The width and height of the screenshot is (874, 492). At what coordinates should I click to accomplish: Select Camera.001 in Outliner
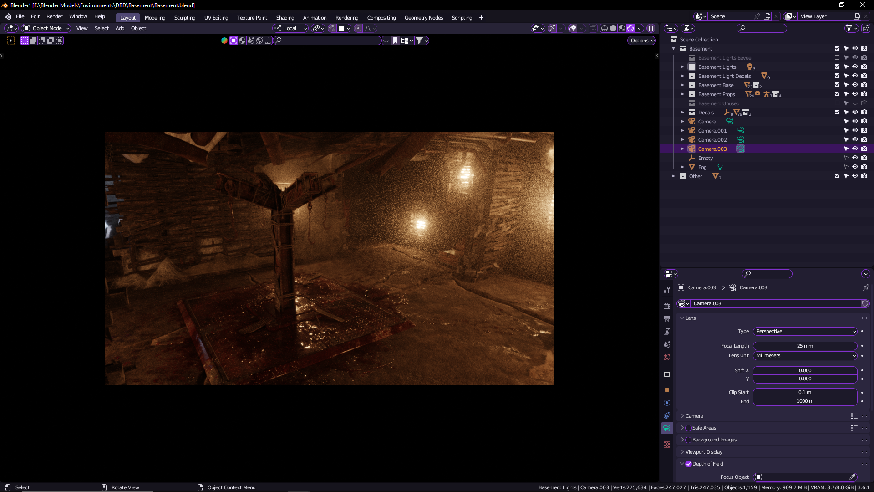point(712,131)
